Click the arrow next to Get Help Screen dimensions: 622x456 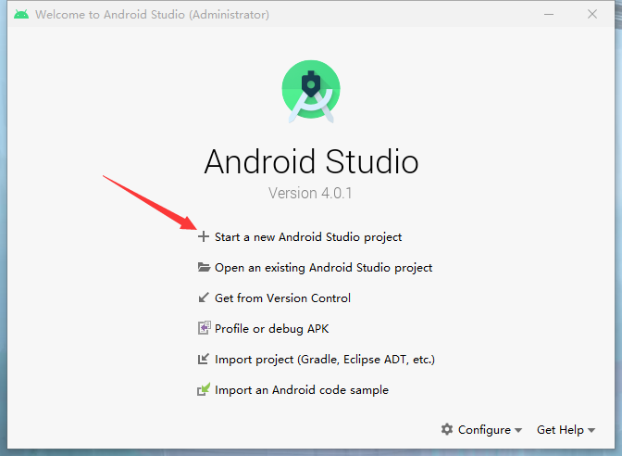click(x=591, y=430)
